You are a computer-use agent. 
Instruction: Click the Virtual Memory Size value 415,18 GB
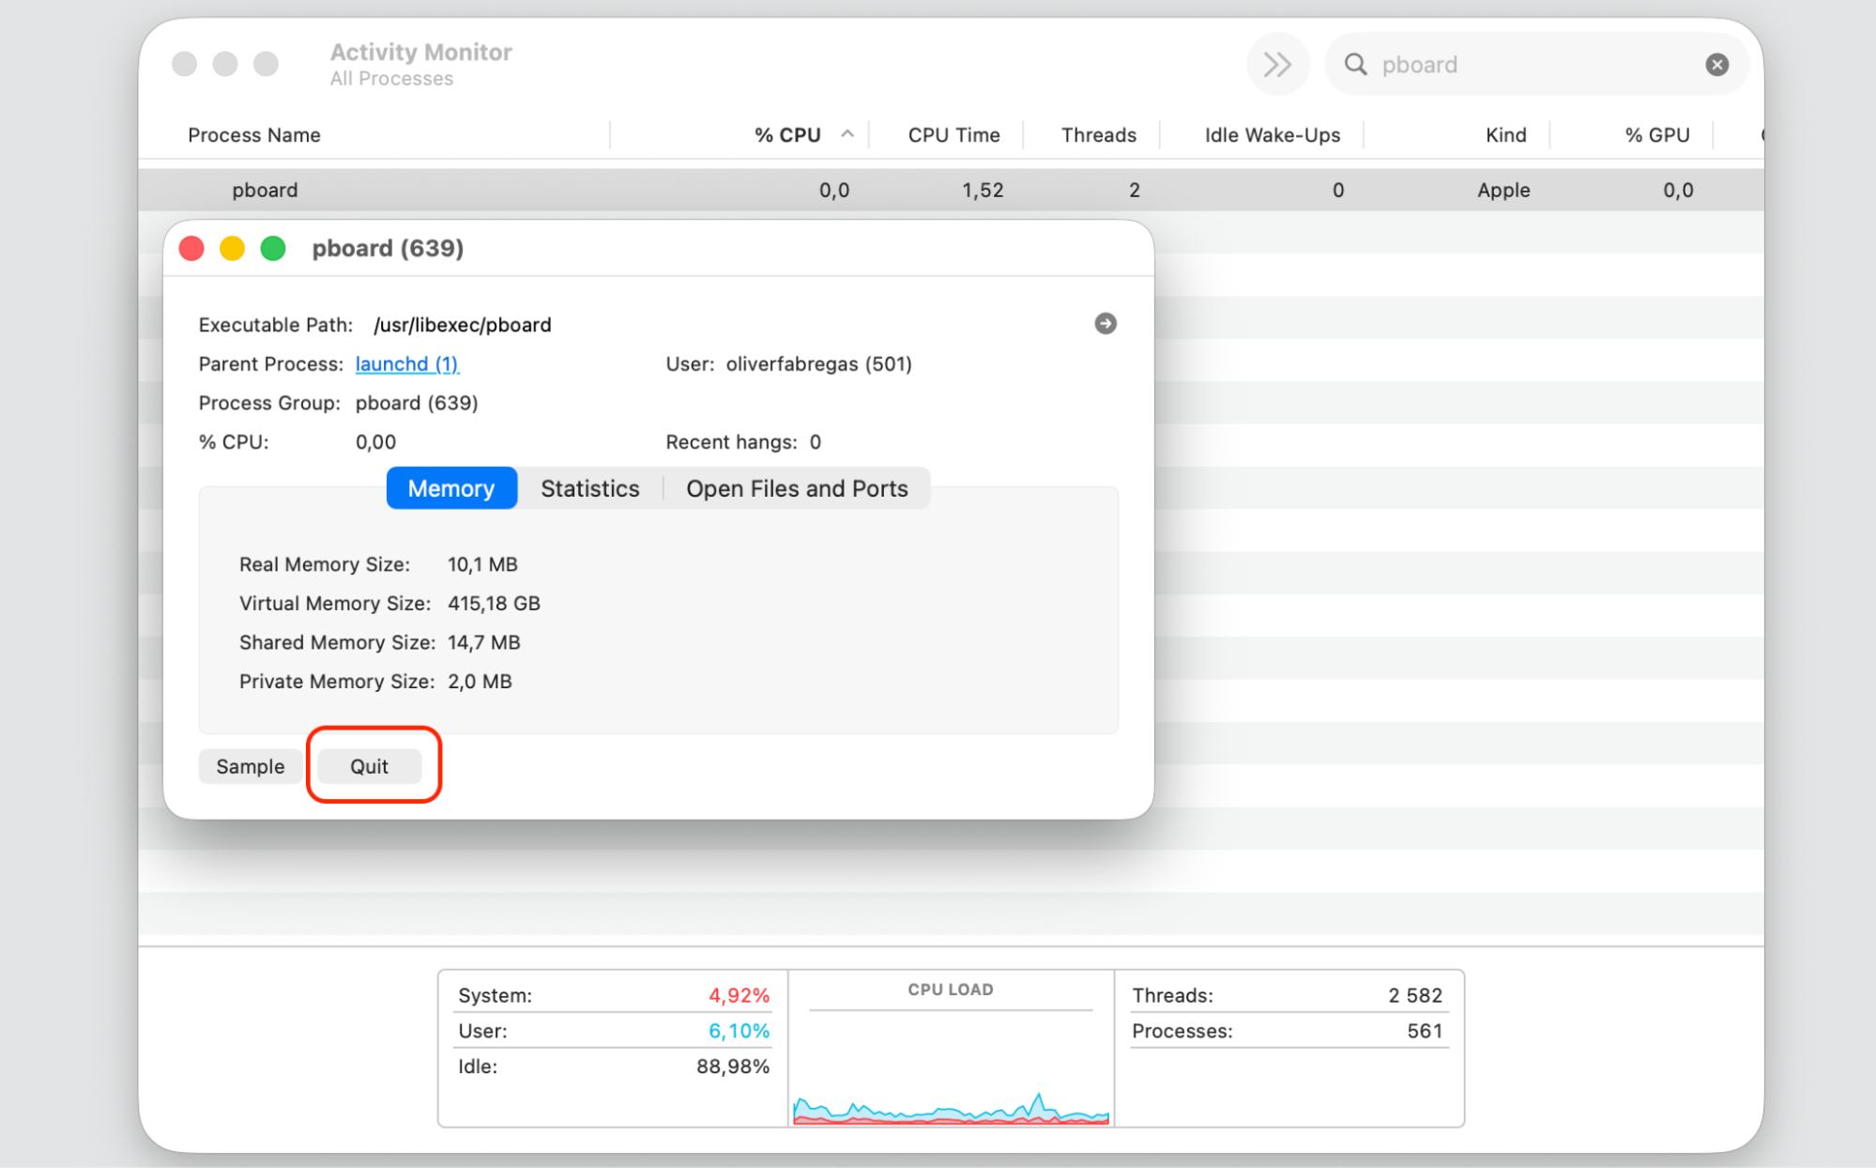click(x=494, y=603)
